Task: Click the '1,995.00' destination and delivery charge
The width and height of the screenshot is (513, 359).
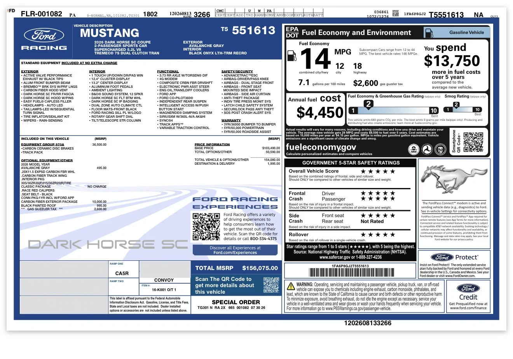Action: click(x=274, y=164)
